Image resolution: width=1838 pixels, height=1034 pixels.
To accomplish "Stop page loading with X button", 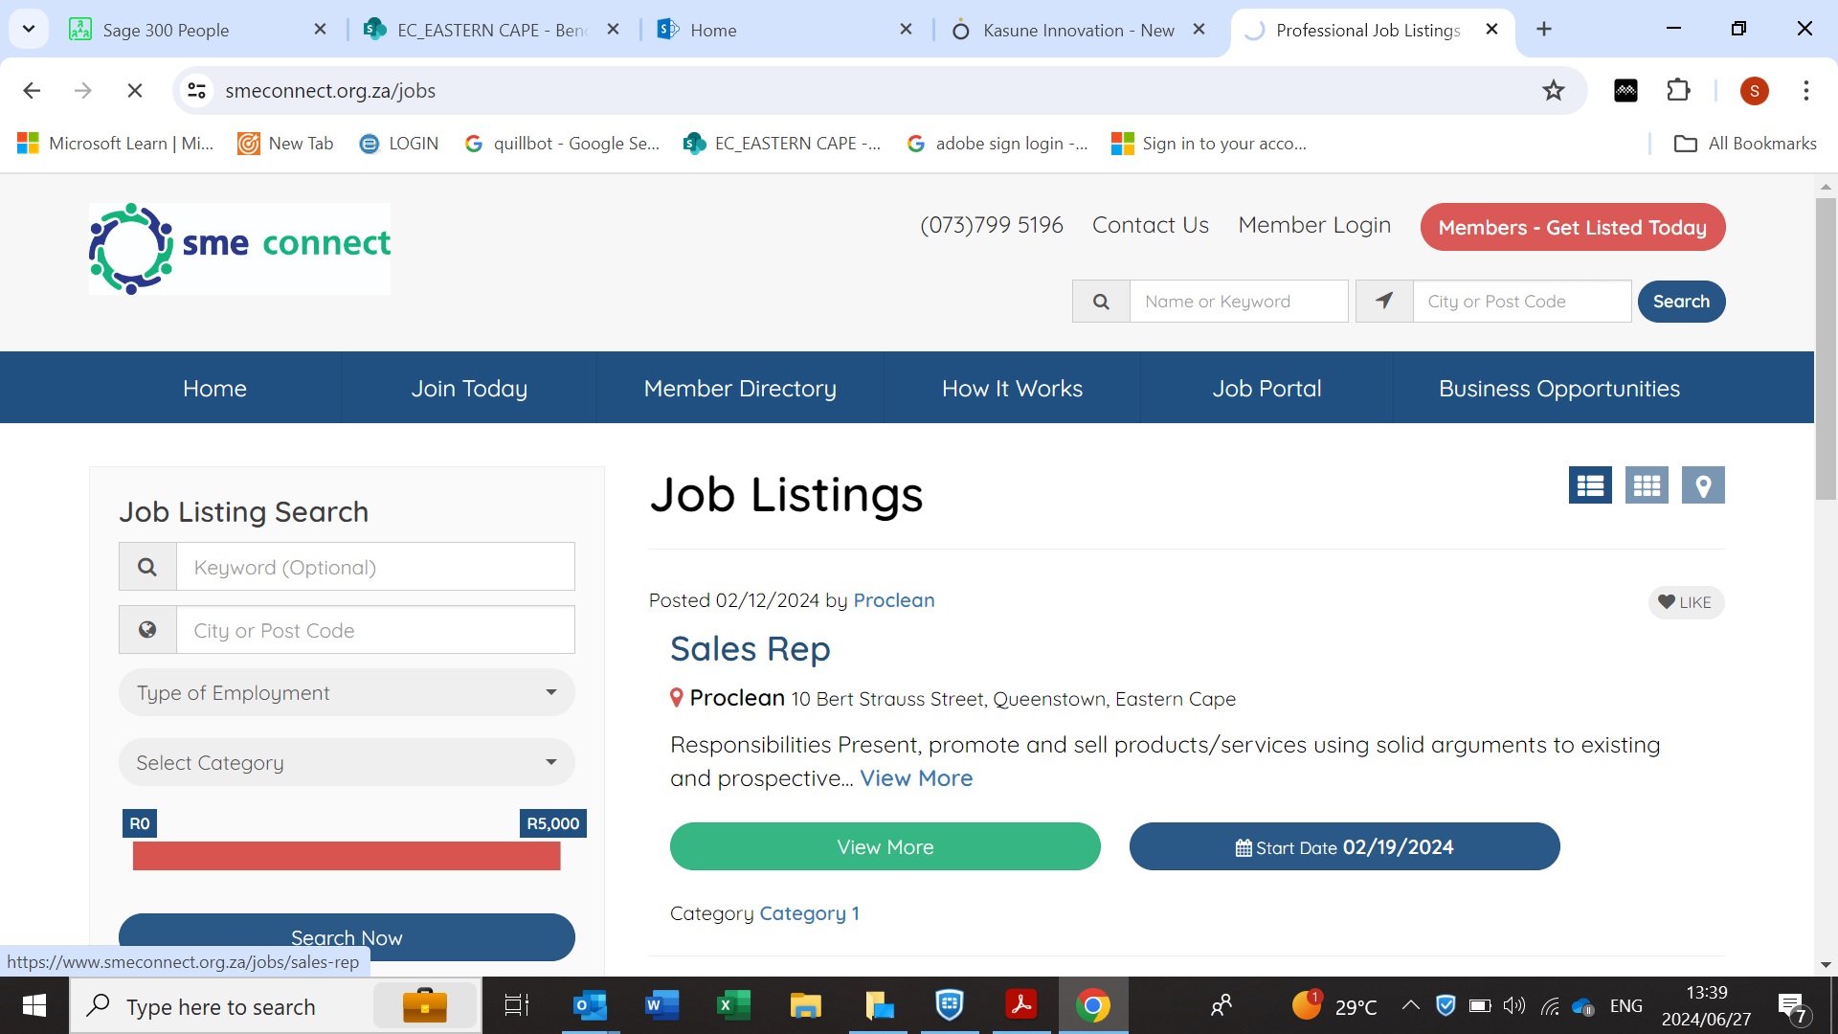I will tap(135, 91).
